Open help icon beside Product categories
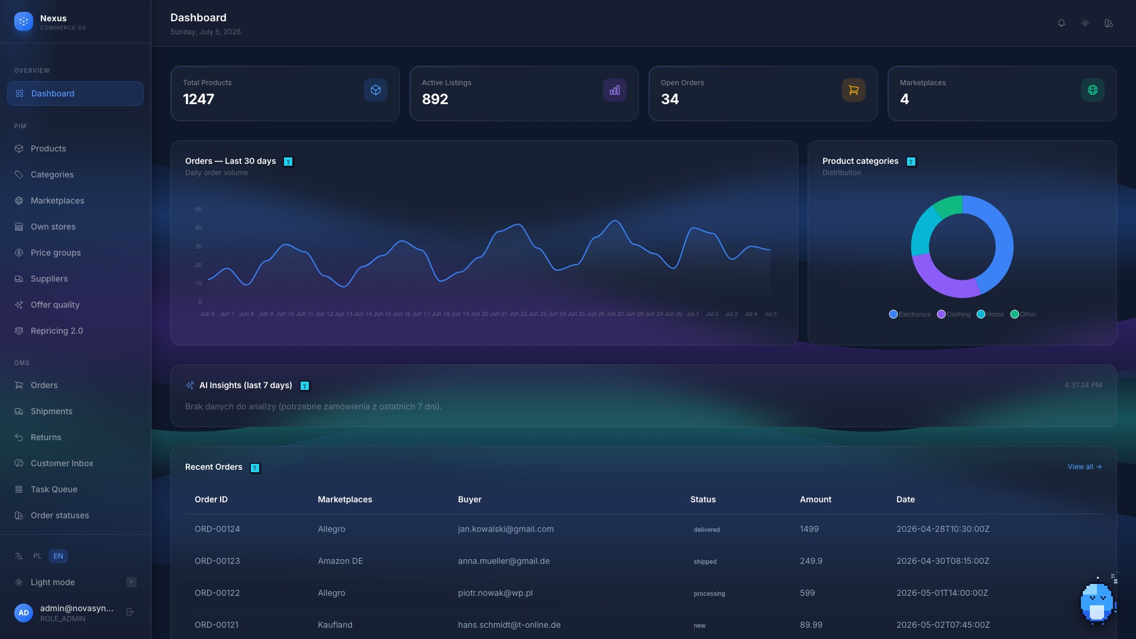This screenshot has width=1136, height=639. point(911,162)
